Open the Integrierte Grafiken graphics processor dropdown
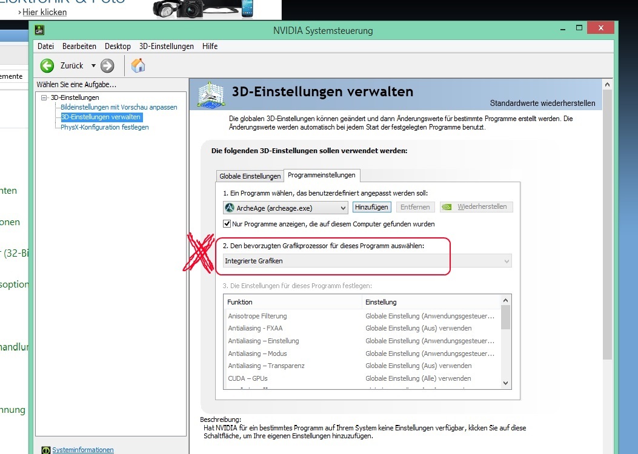 point(367,261)
